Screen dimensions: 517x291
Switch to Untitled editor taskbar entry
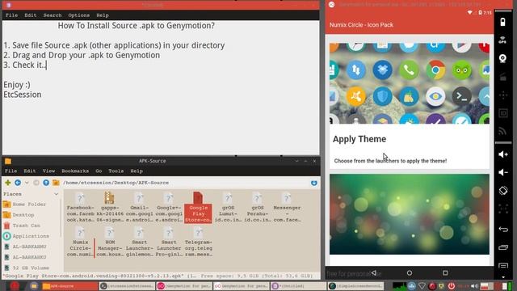click(298, 286)
